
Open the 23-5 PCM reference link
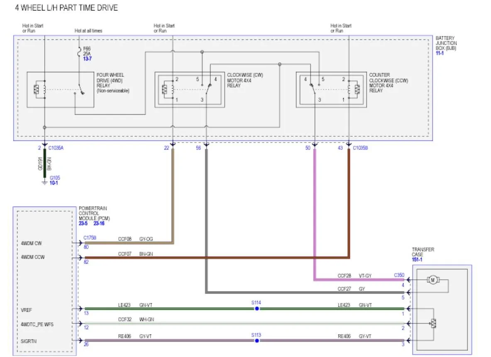[83, 223]
